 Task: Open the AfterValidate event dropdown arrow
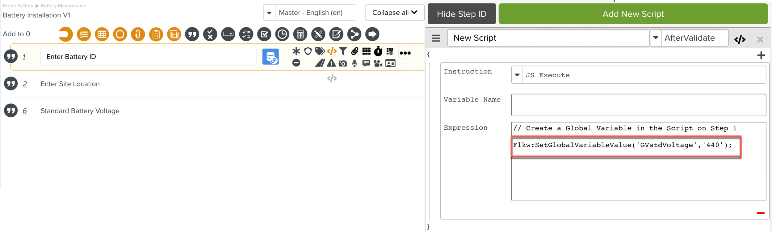pyautogui.click(x=656, y=38)
